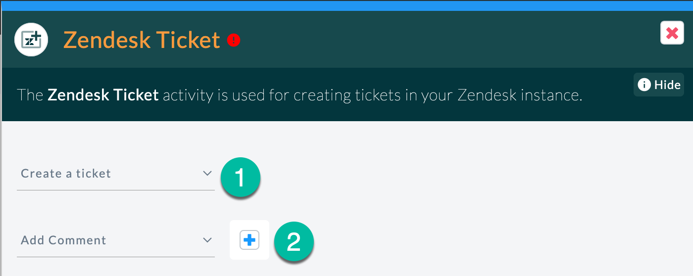Click the Create a ticket text label
The width and height of the screenshot is (693, 276).
pyautogui.click(x=66, y=174)
